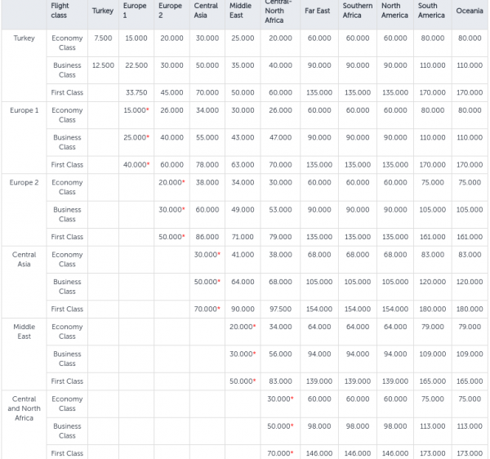Click the 15.000* starred Europe 1 cell

tap(135, 110)
